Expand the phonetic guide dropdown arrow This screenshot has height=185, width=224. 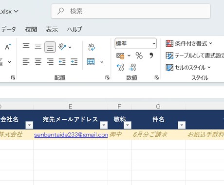10,62
